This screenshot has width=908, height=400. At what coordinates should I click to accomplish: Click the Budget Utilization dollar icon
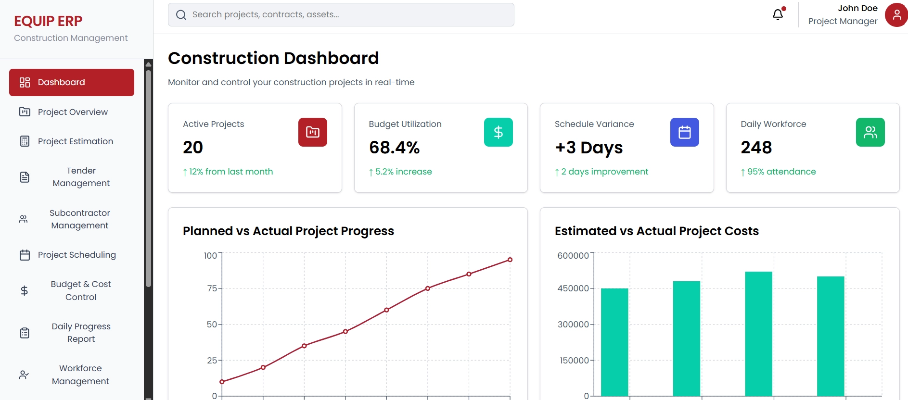pos(498,132)
